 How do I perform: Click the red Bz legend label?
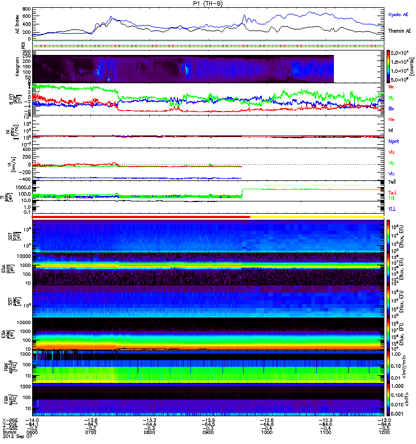click(x=391, y=87)
